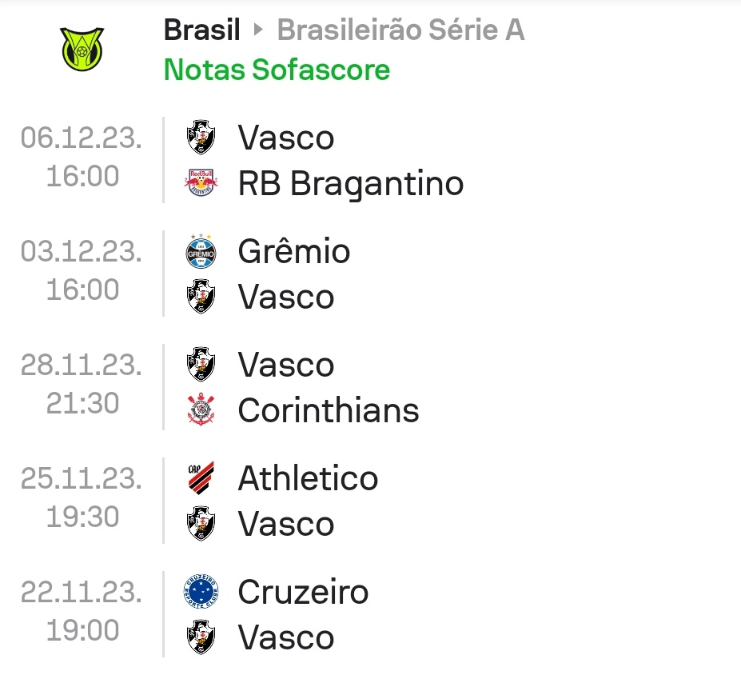Open the Cruzeiro team name
The image size is (741, 675).
pos(303,593)
